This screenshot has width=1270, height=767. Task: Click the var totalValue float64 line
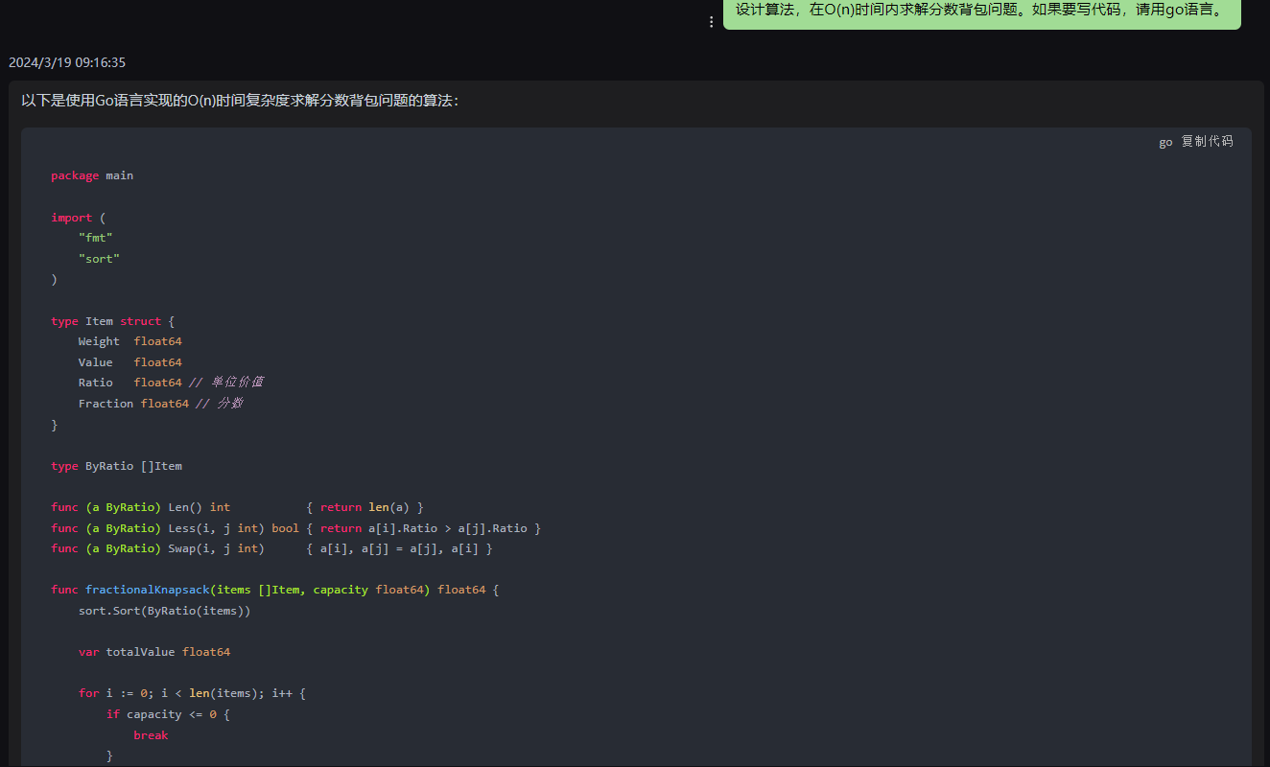coord(154,652)
